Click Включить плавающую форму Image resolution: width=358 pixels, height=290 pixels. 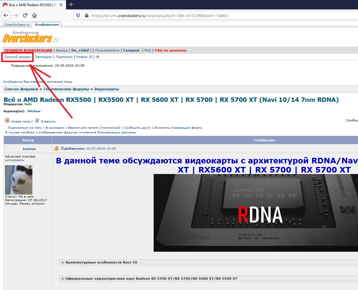[x=178, y=128]
